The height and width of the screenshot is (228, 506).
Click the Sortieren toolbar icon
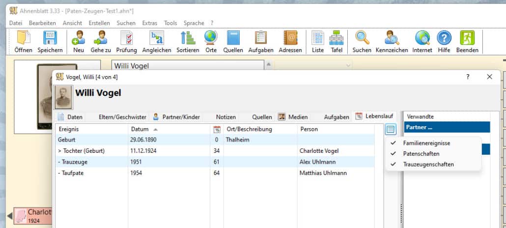[188, 38]
